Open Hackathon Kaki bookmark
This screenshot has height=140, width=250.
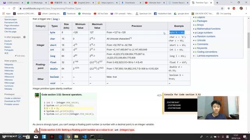[x=162, y=14]
